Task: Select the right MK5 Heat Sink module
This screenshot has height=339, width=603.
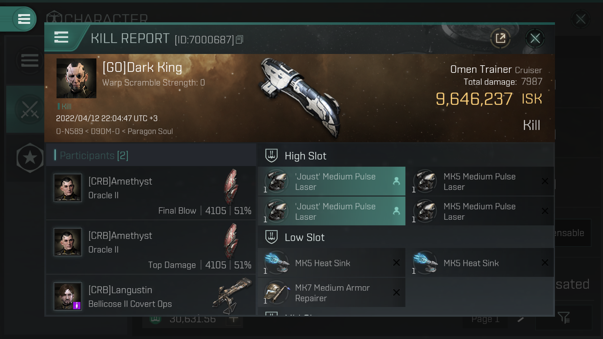Action: (x=480, y=263)
